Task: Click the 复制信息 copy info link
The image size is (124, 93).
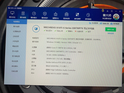Action: coord(111,33)
